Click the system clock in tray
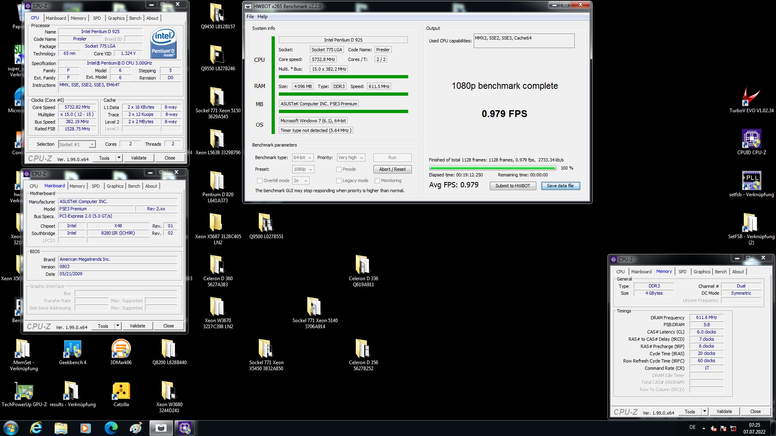776x436 pixels. [754, 428]
